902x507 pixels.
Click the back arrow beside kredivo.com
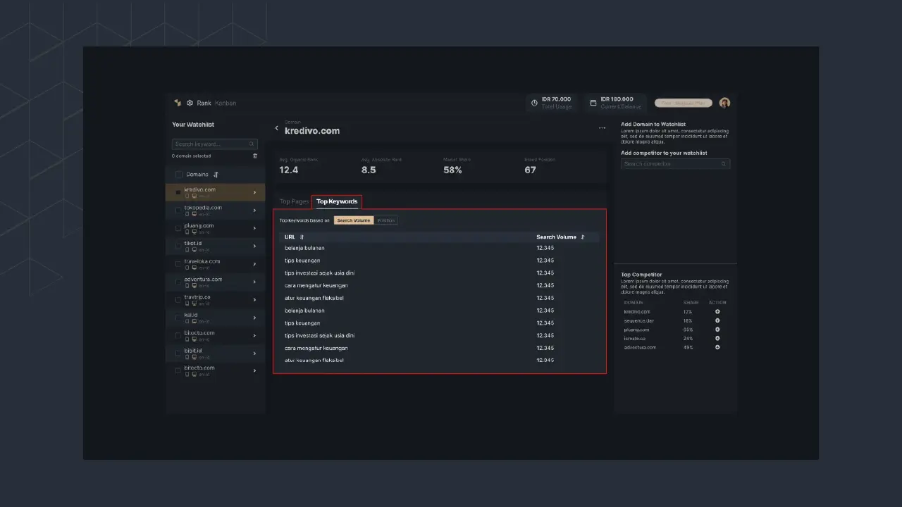click(x=276, y=128)
